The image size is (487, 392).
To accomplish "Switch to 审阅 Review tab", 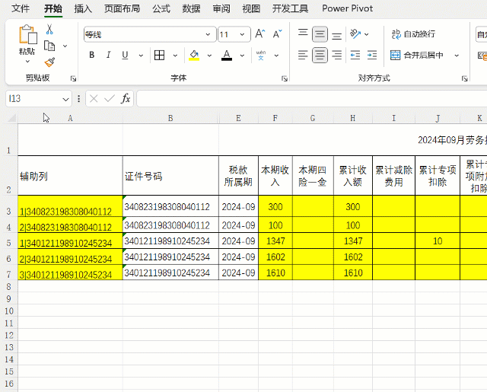I will click(221, 8).
